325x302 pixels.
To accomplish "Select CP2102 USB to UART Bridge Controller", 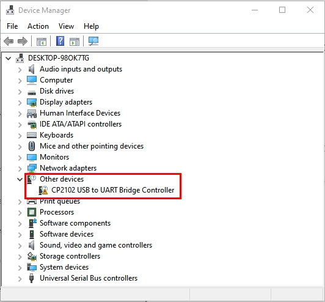I will pyautogui.click(x=113, y=190).
